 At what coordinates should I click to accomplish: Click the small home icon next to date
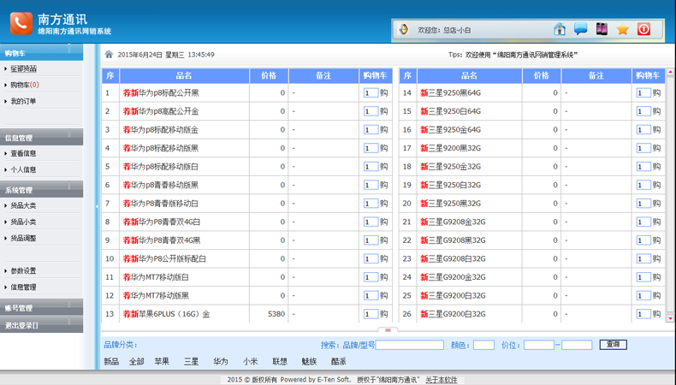[109, 54]
